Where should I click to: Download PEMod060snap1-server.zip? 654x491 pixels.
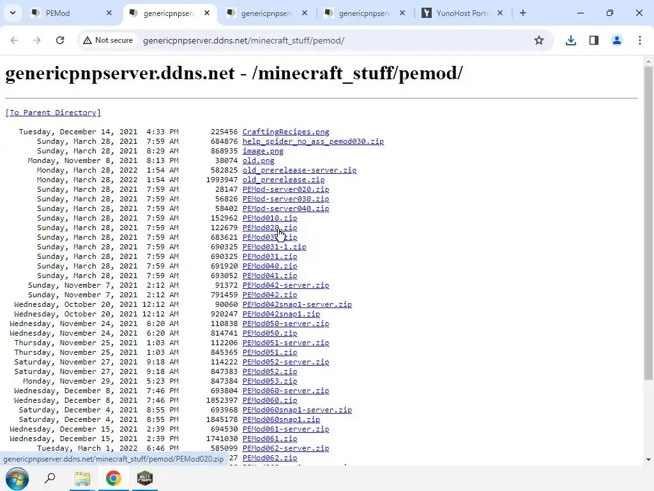(x=297, y=410)
